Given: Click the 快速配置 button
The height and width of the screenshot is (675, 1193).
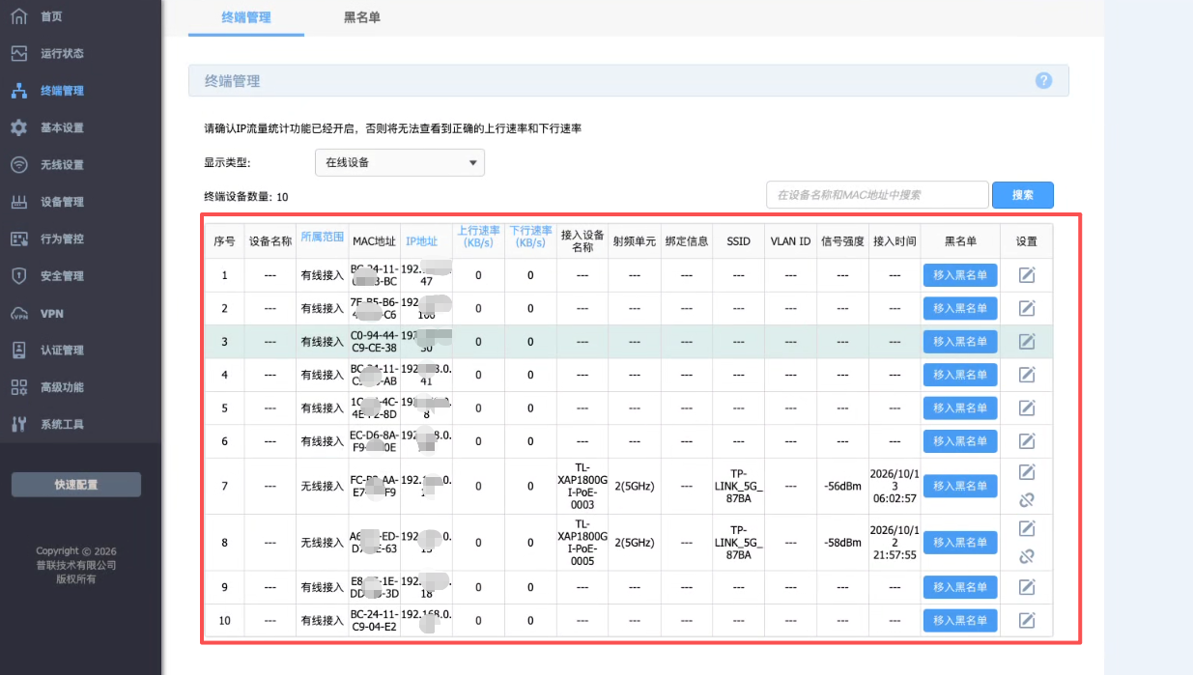Looking at the screenshot, I should tap(76, 485).
